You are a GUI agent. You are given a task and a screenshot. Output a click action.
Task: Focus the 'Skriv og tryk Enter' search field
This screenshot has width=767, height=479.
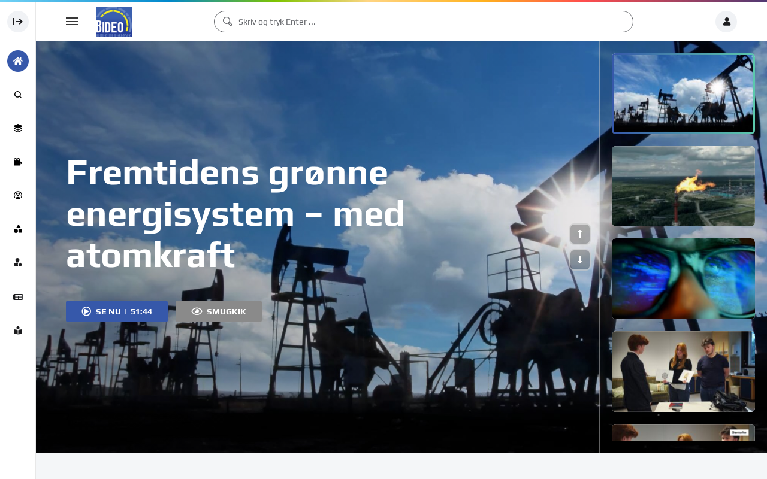pos(424,22)
